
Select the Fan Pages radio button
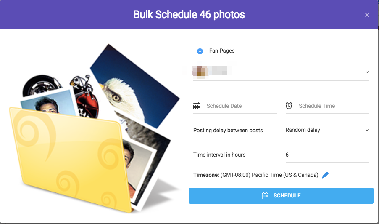pos(200,51)
